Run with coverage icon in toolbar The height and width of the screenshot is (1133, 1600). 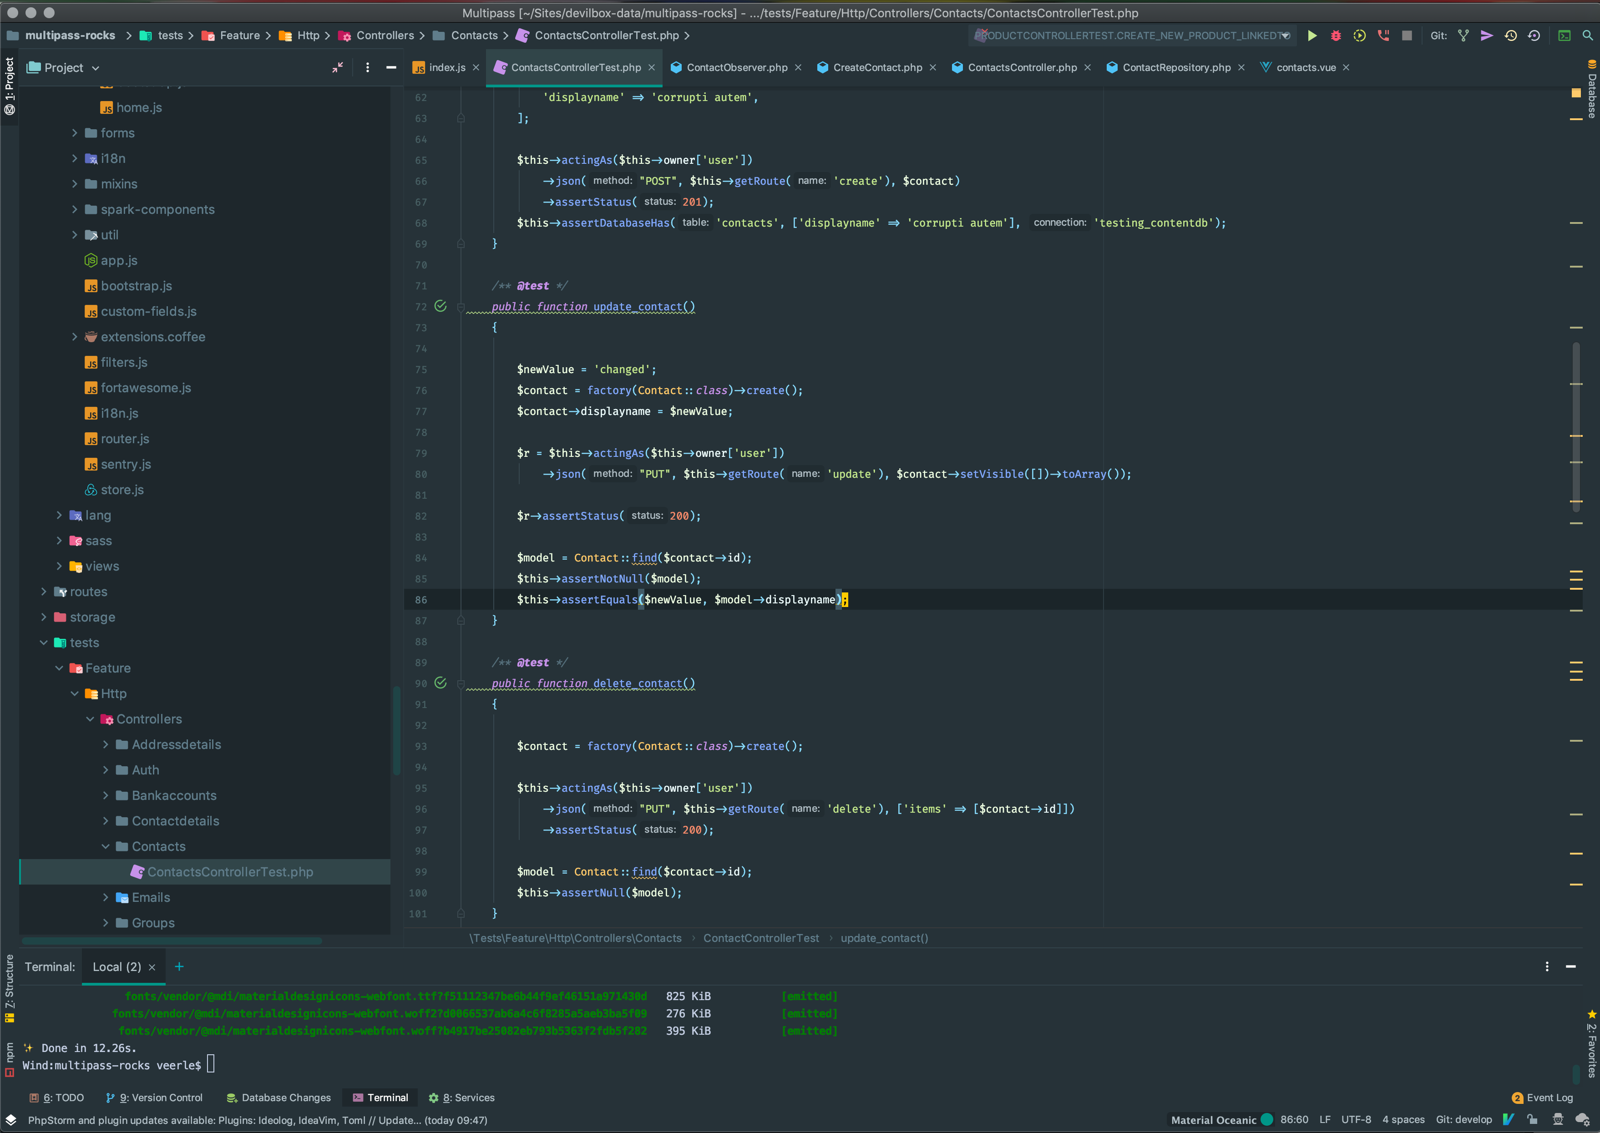[x=1359, y=35]
